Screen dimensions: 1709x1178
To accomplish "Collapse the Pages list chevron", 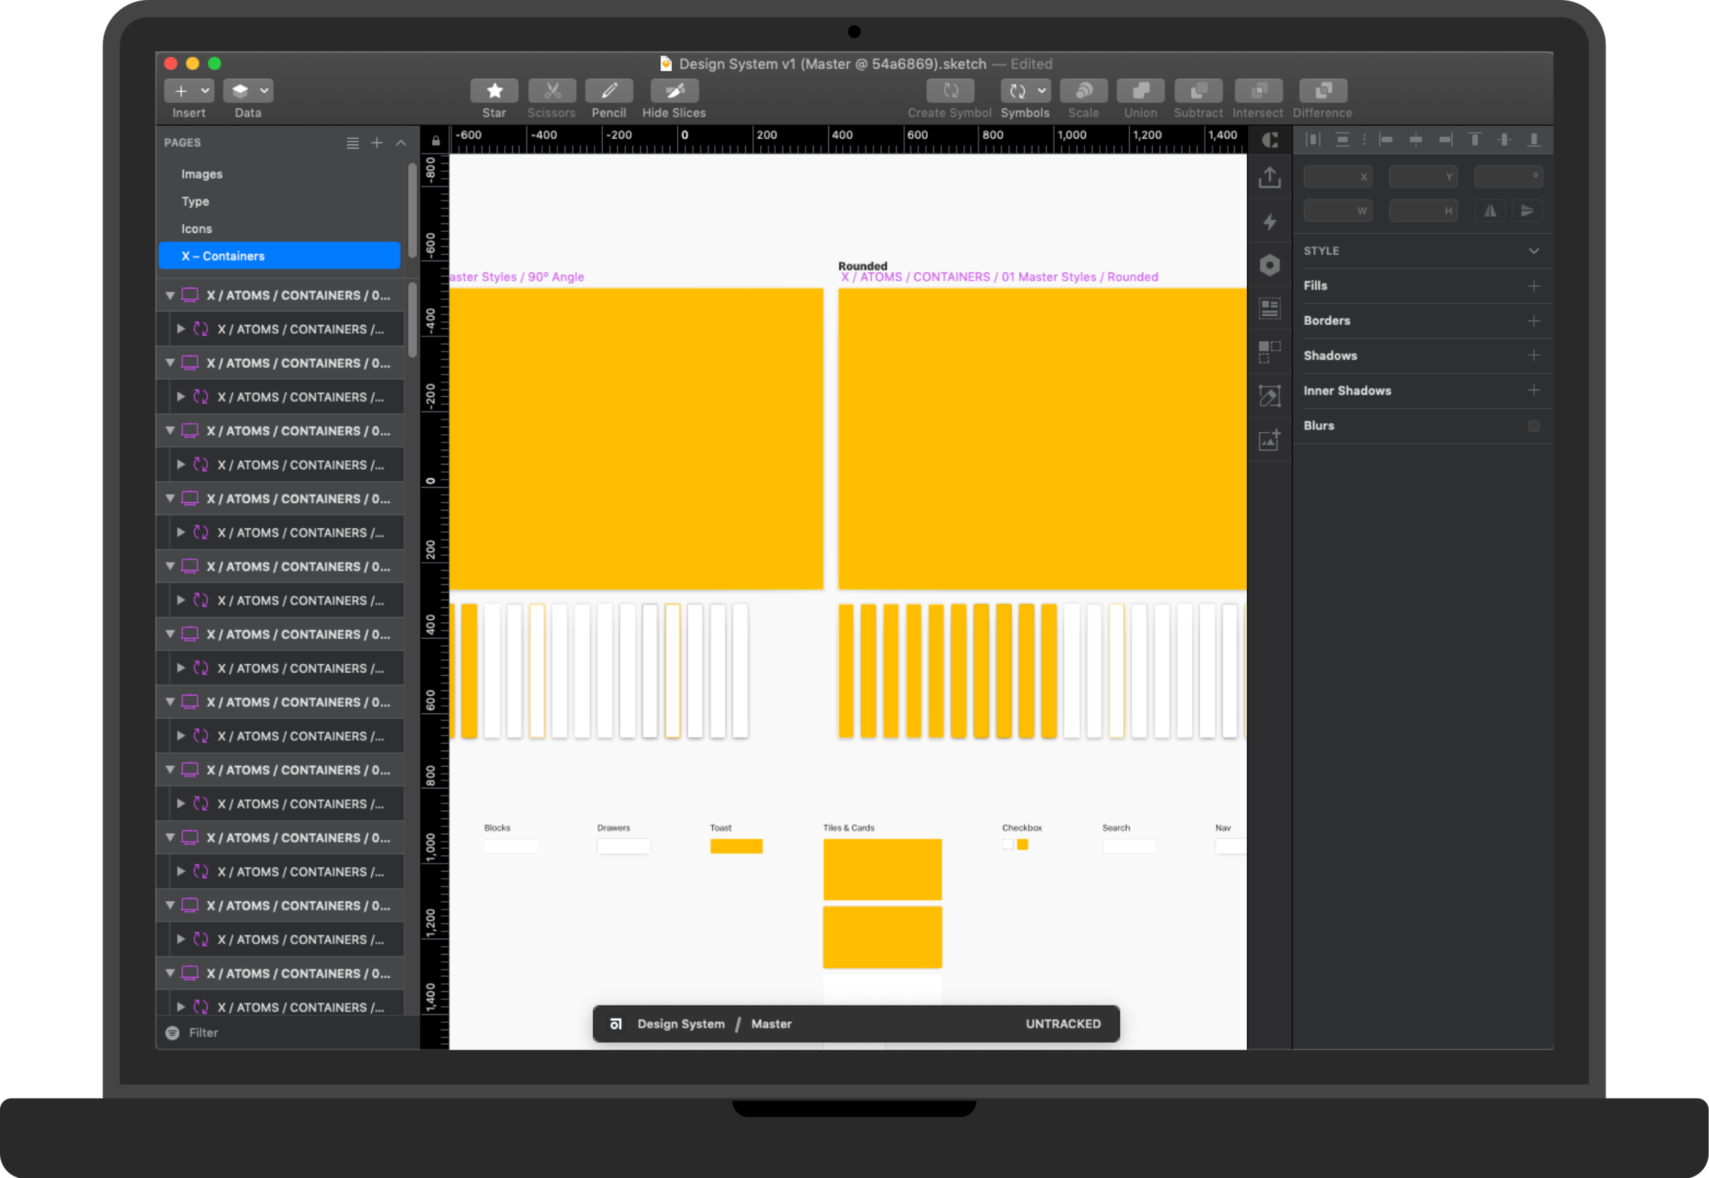I will pos(401,142).
